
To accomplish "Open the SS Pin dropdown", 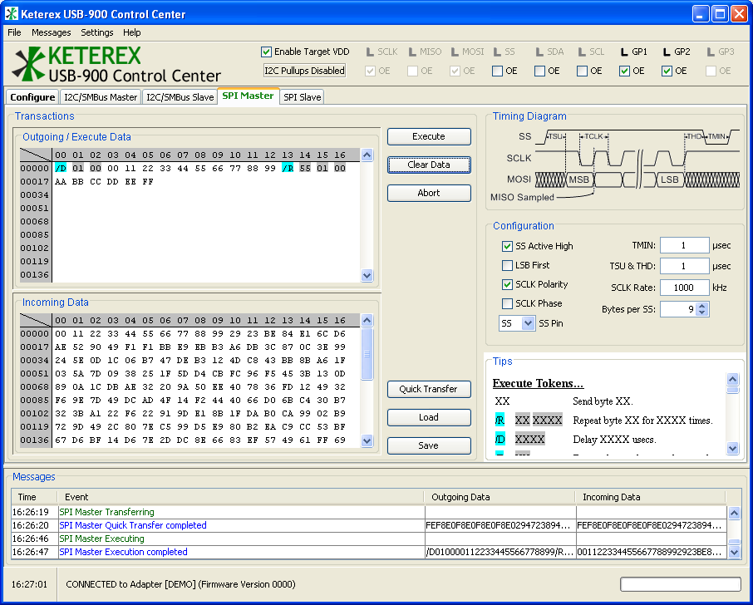I will pyautogui.click(x=527, y=324).
